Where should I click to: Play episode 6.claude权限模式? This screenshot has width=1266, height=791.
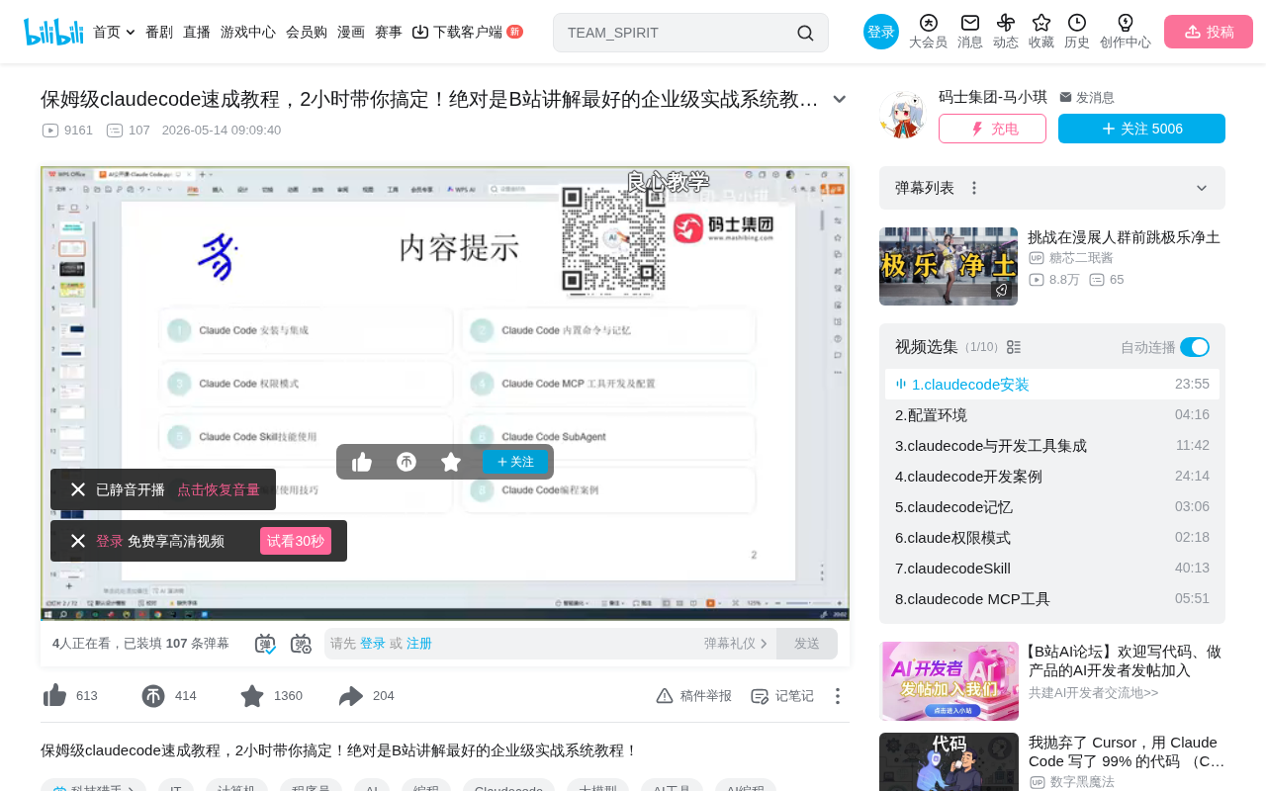(x=1052, y=538)
